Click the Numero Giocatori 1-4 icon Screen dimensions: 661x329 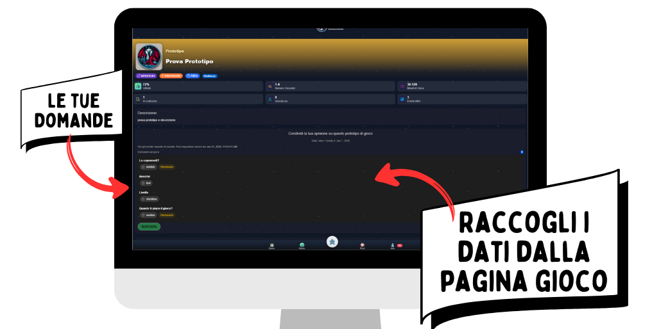point(270,86)
